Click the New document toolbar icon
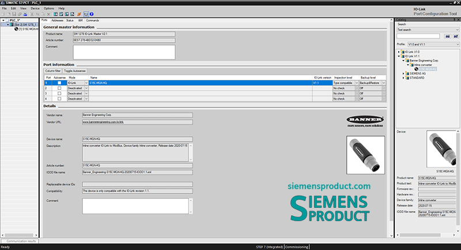 [3, 14]
